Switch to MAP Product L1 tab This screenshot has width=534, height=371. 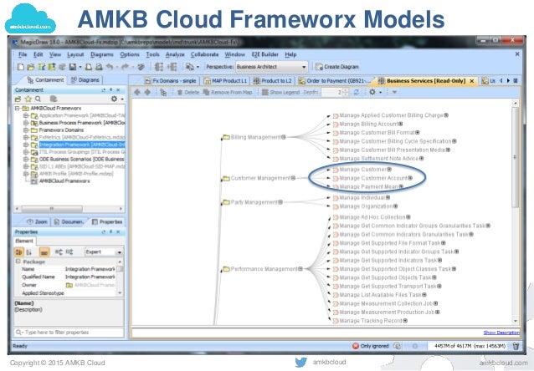point(225,81)
